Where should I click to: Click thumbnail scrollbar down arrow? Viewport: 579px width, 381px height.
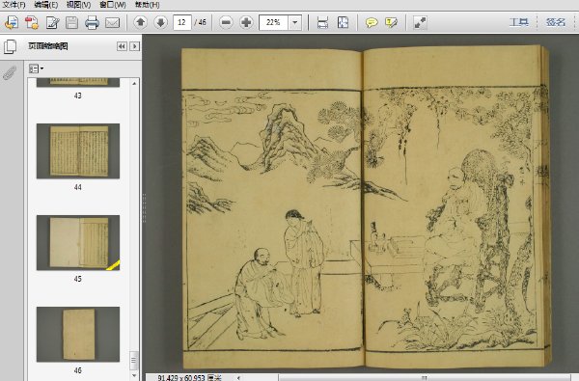pos(134,376)
